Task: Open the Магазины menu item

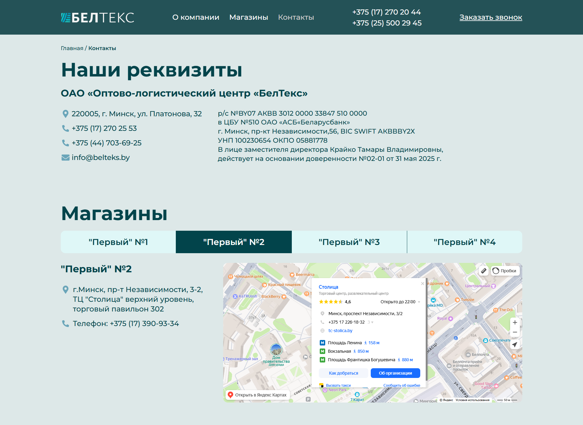Action: coord(249,17)
